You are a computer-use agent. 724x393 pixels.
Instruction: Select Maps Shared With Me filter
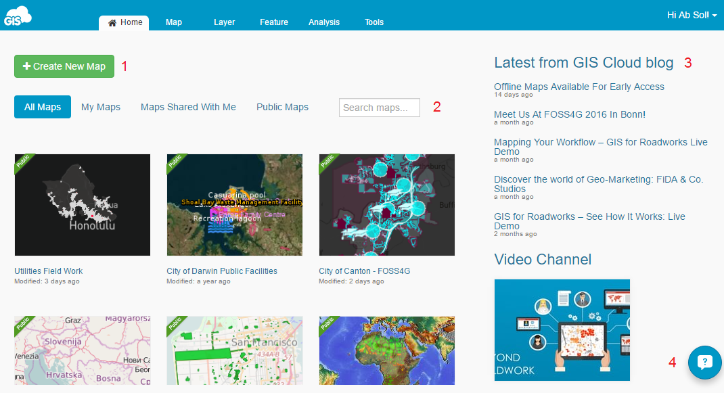(188, 107)
